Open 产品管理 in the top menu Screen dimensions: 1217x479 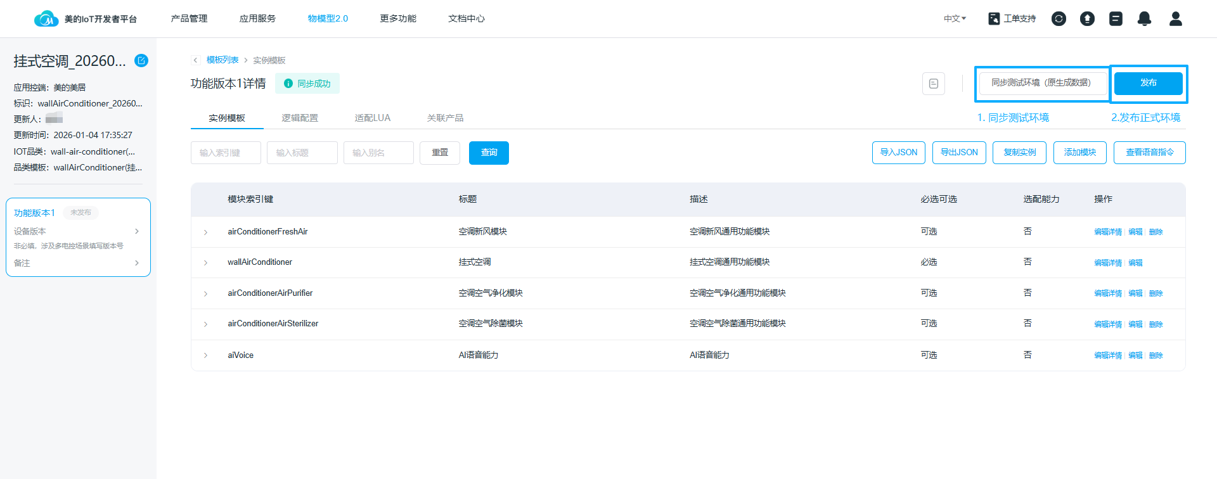[189, 19]
